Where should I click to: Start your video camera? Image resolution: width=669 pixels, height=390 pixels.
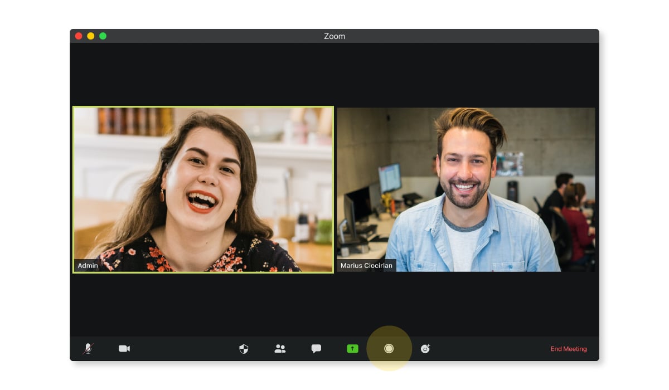pos(124,349)
